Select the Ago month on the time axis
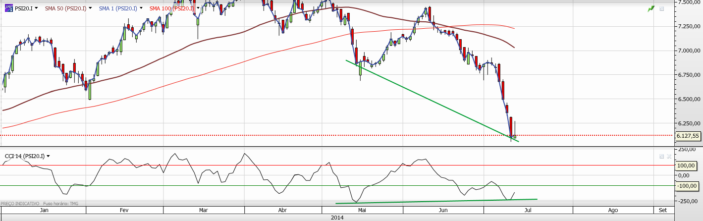Viewport: 703px width, 221px height. click(613, 210)
